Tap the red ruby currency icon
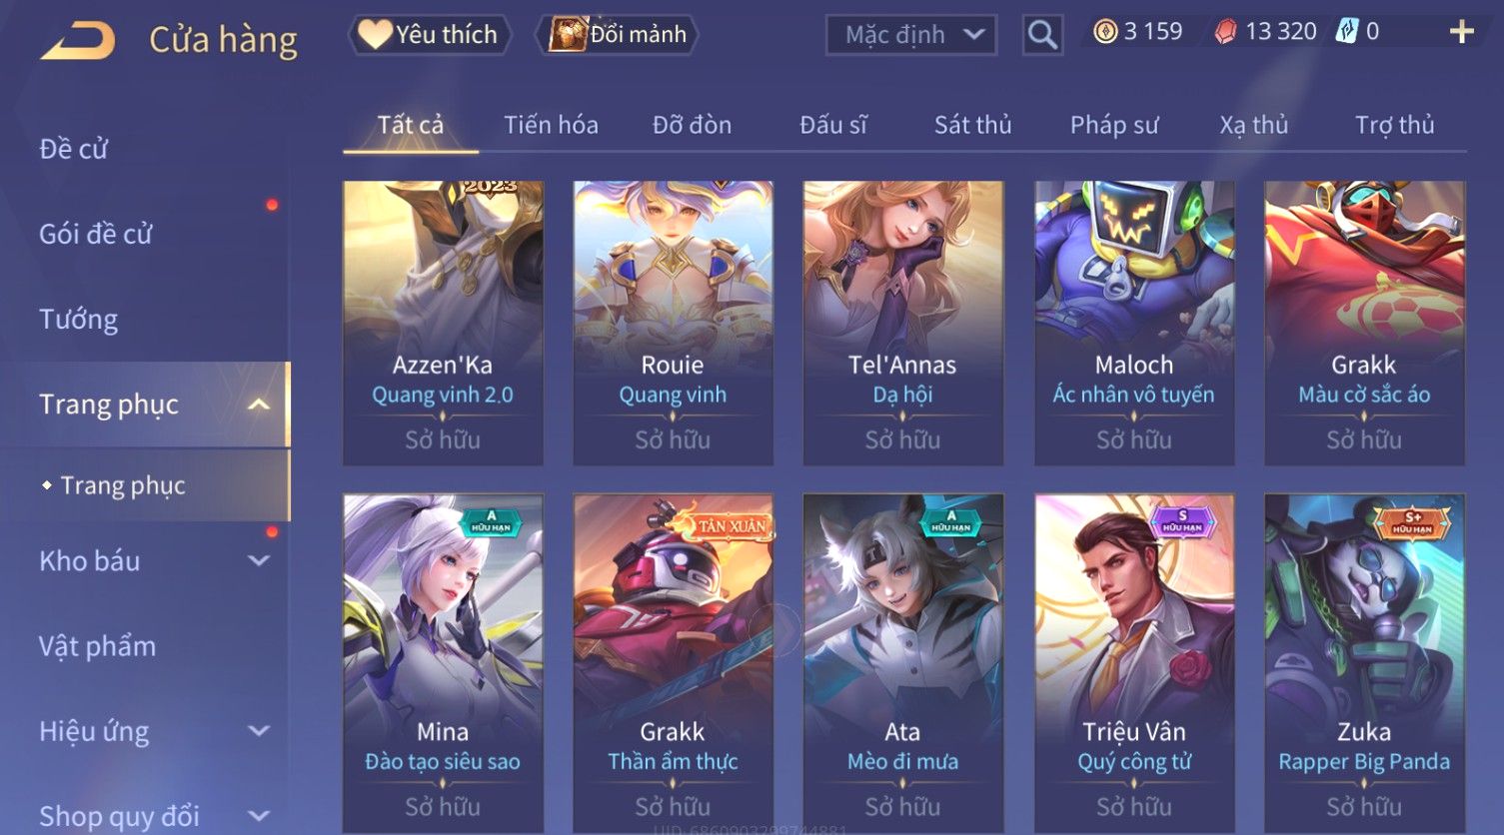The height and width of the screenshot is (835, 1504). (x=1225, y=32)
